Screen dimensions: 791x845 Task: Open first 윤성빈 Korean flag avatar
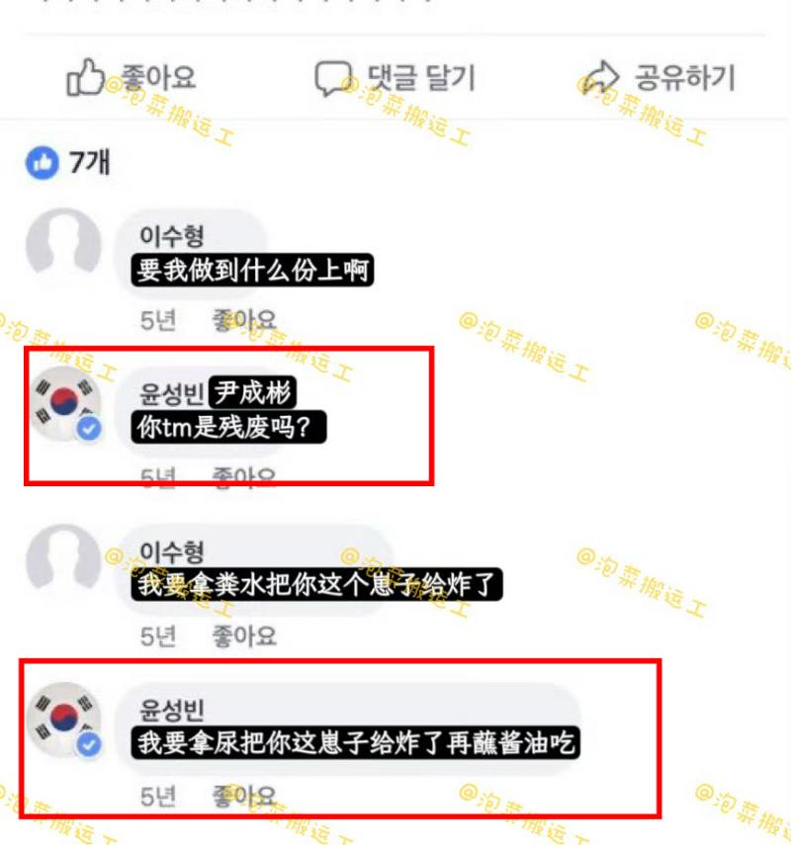point(63,403)
